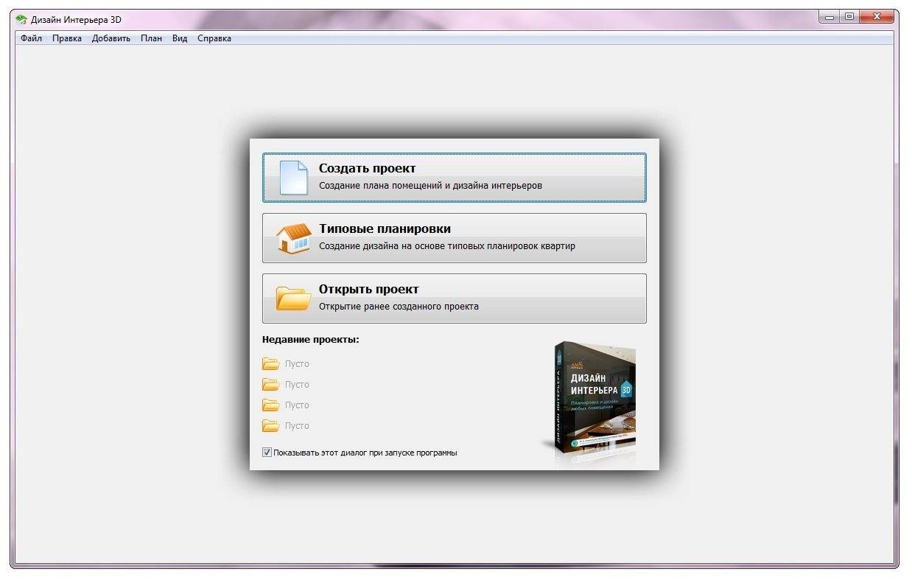This screenshot has width=912, height=583.
Task: Open the Справка menu
Action: [214, 38]
